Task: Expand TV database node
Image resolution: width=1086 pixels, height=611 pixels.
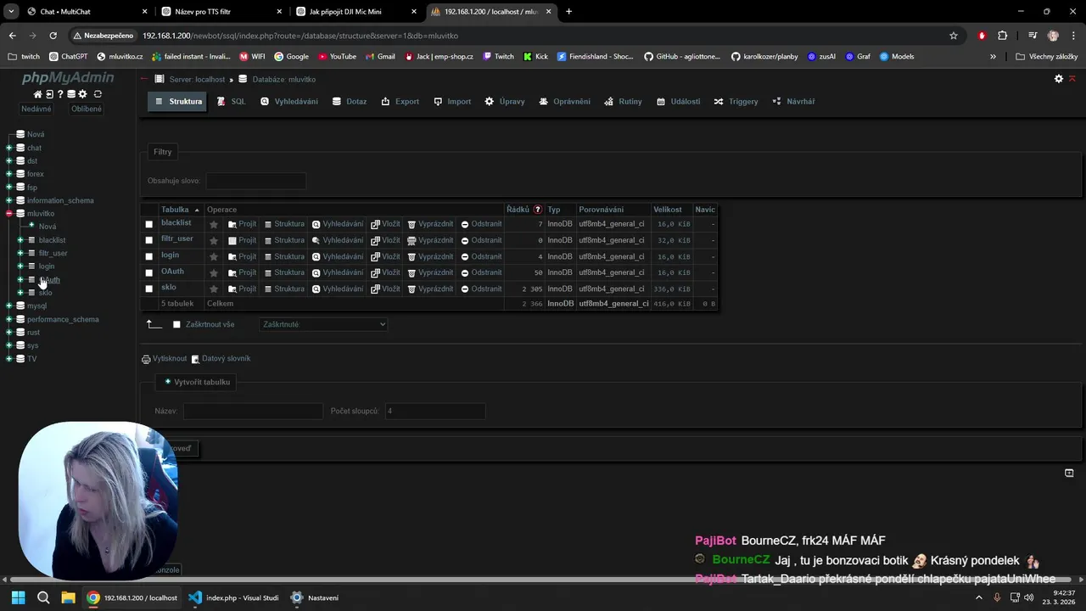Action: coord(8,358)
